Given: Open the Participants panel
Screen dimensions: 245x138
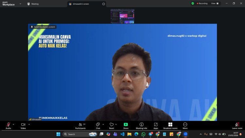Looking at the screenshot, I should (80, 126).
